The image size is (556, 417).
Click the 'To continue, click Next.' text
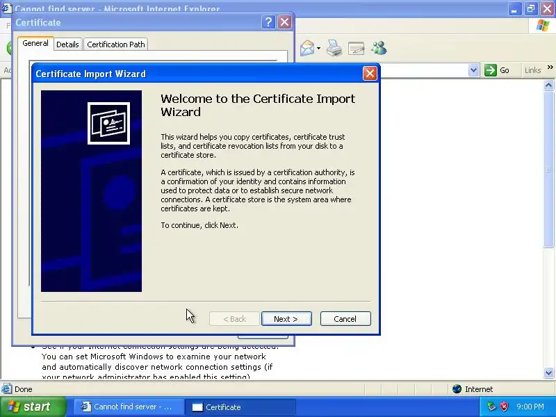point(199,225)
